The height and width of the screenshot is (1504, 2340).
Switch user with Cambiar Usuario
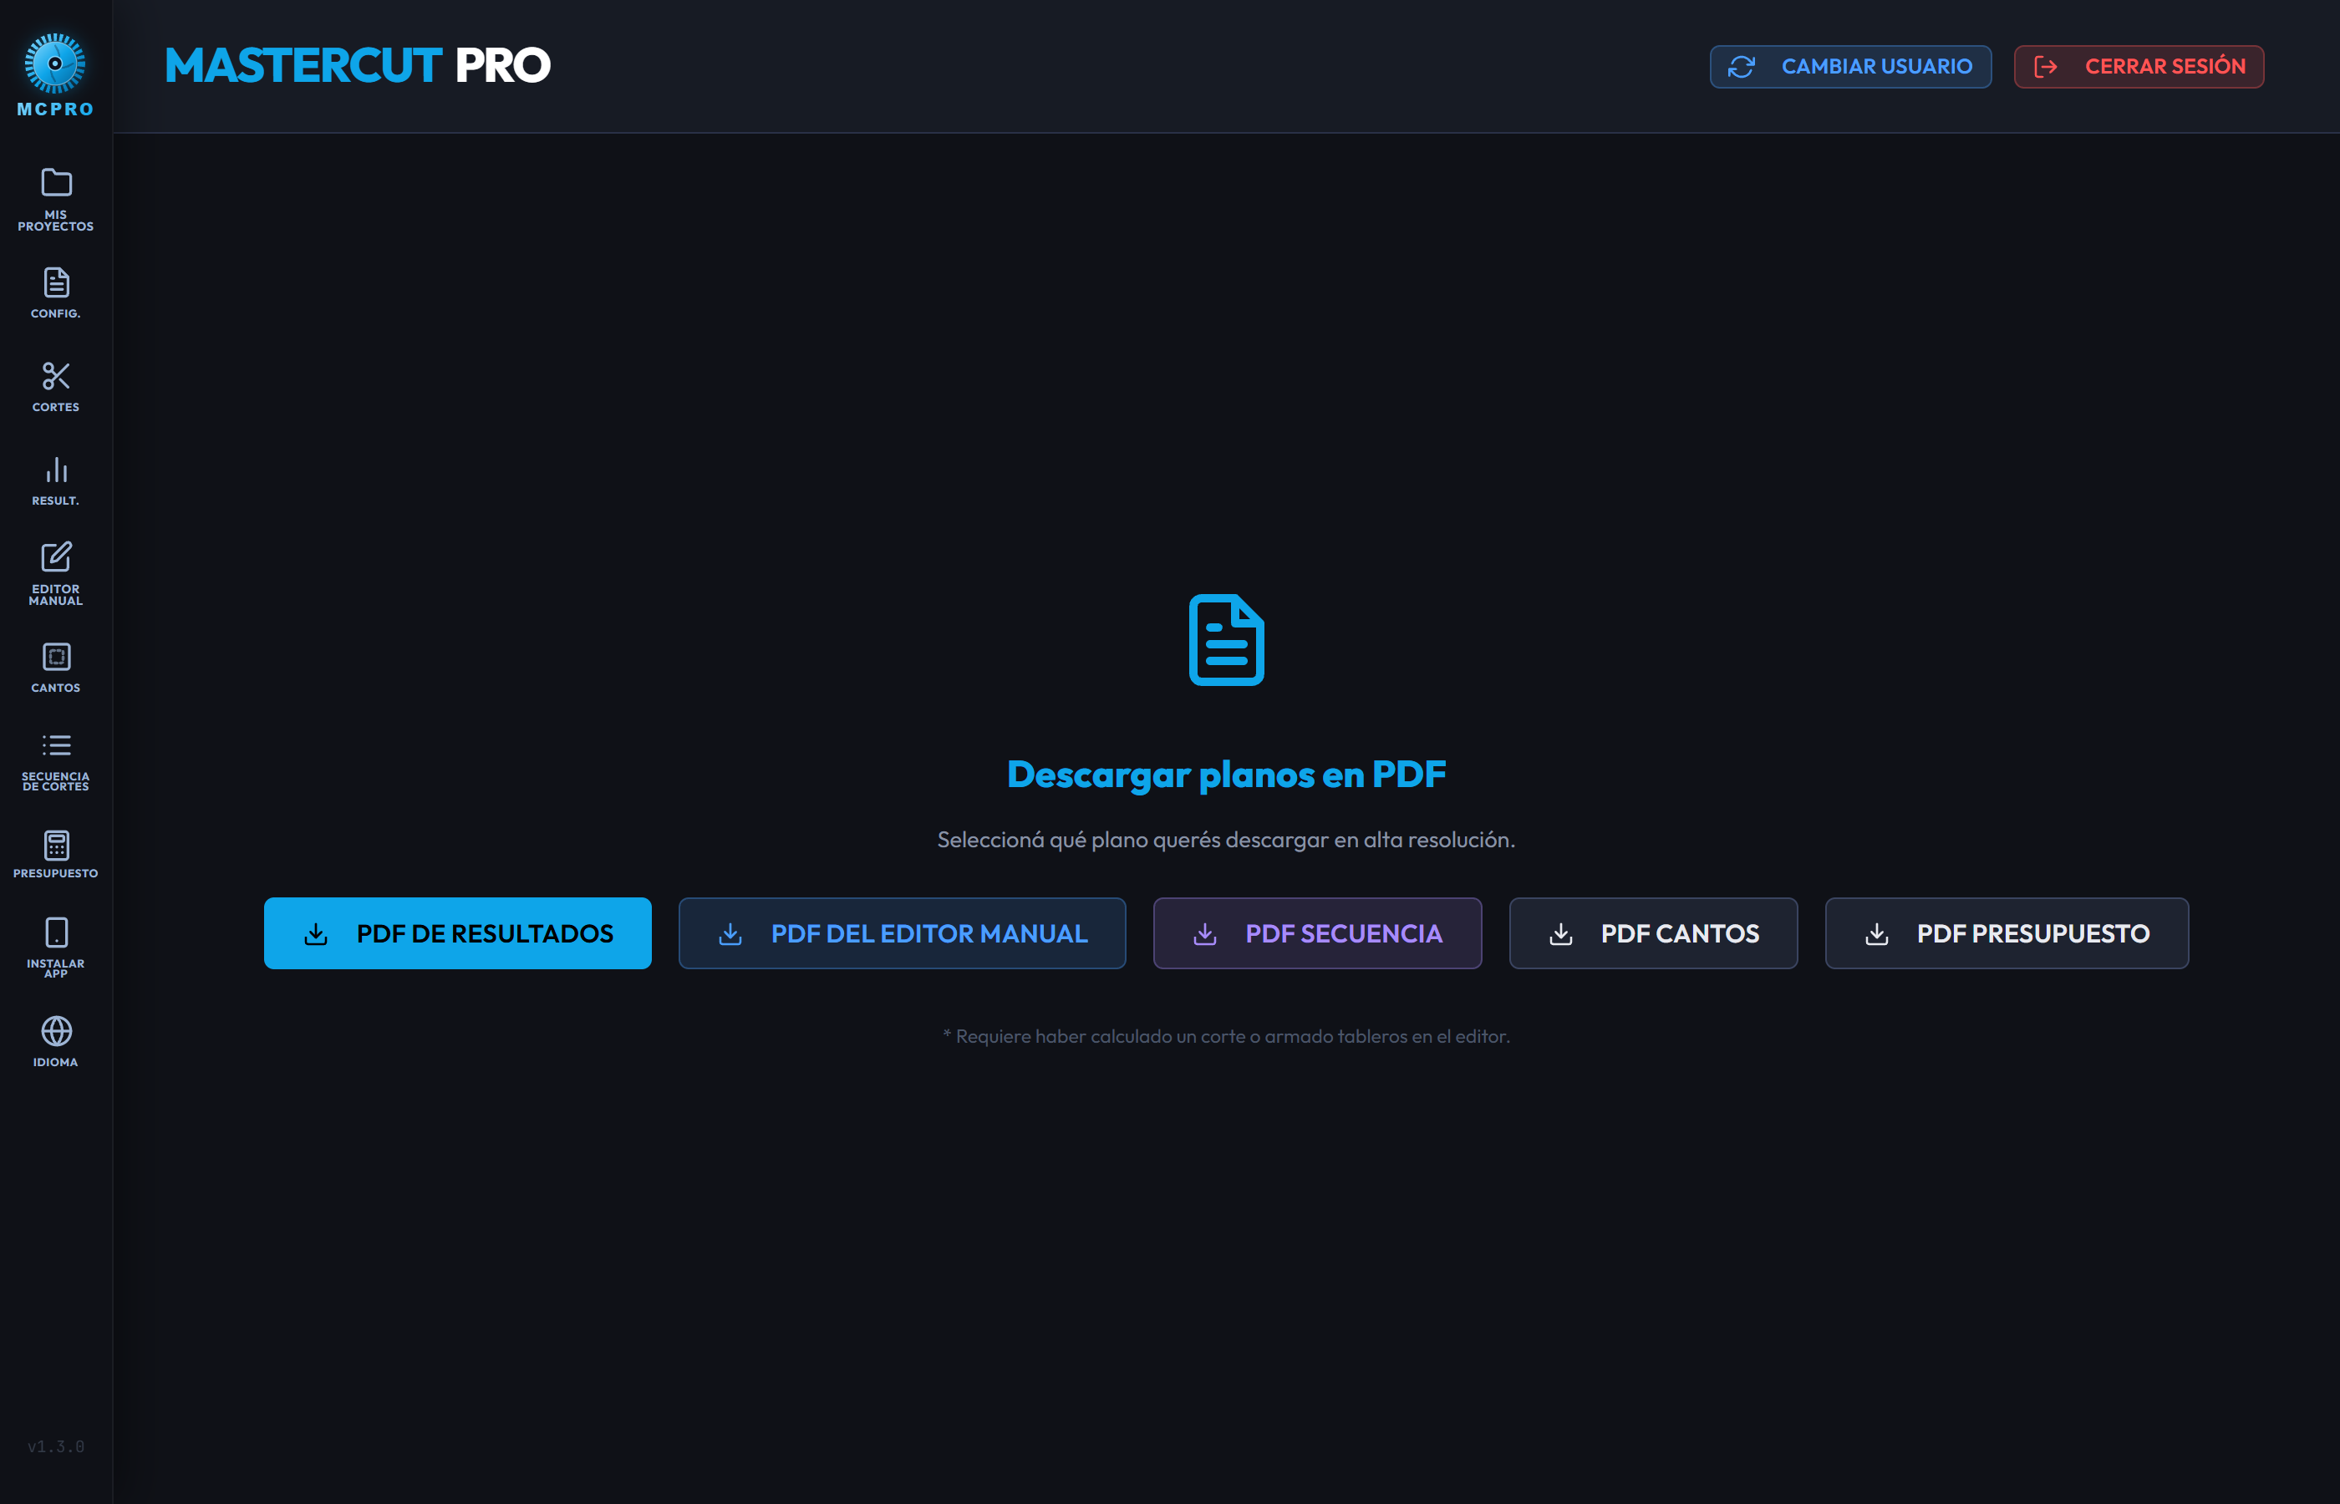[x=1851, y=66]
